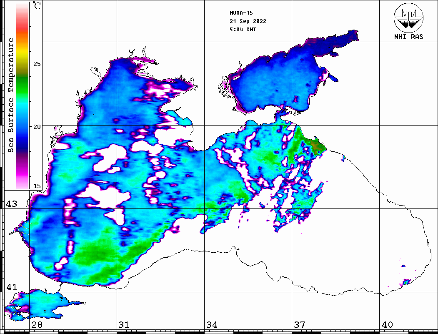The width and height of the screenshot is (438, 334).
Task: Click the 'Sea Surface Temperature' vertical label
Action: coord(10,95)
